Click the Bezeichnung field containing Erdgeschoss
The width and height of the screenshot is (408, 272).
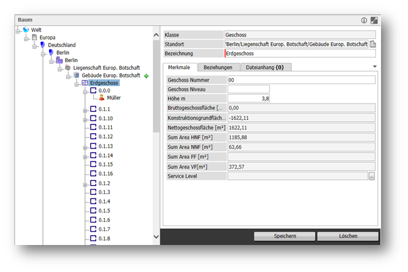pos(300,53)
